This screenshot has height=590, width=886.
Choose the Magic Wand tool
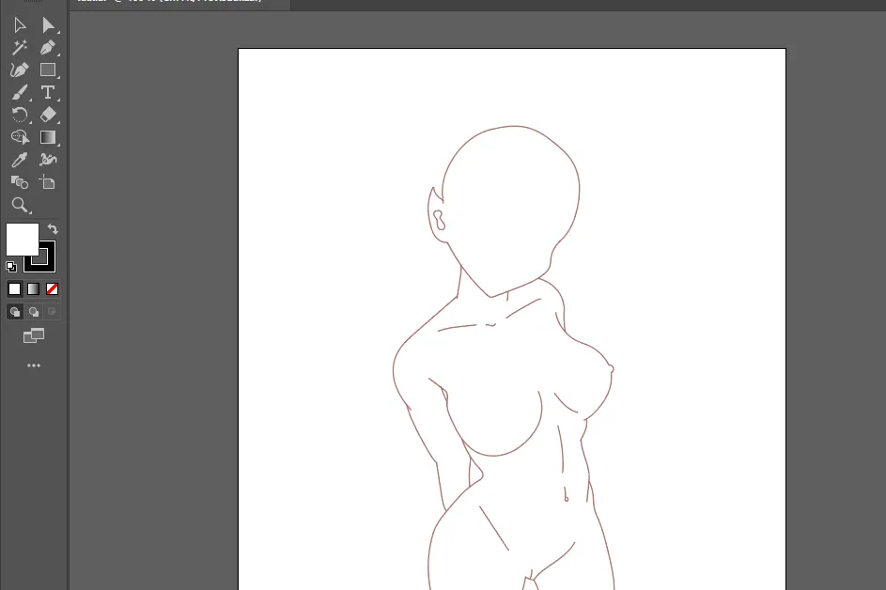pyautogui.click(x=19, y=47)
